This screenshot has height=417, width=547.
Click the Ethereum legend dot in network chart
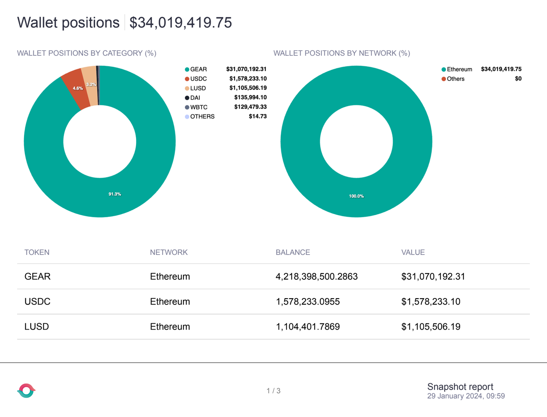(443, 69)
